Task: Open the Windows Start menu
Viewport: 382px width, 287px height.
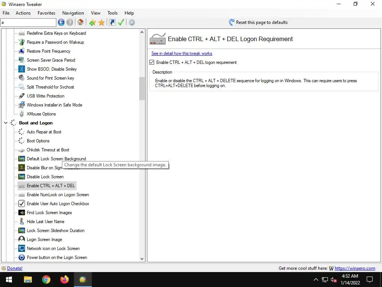Action: pos(9,280)
